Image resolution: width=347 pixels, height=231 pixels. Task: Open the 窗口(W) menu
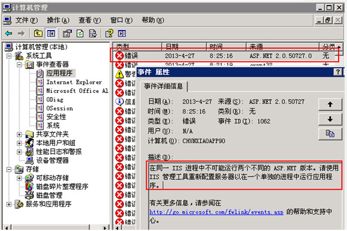121,20
